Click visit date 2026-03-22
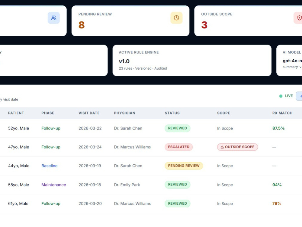Viewport: 302px width, 227px height. pyautogui.click(x=90, y=128)
